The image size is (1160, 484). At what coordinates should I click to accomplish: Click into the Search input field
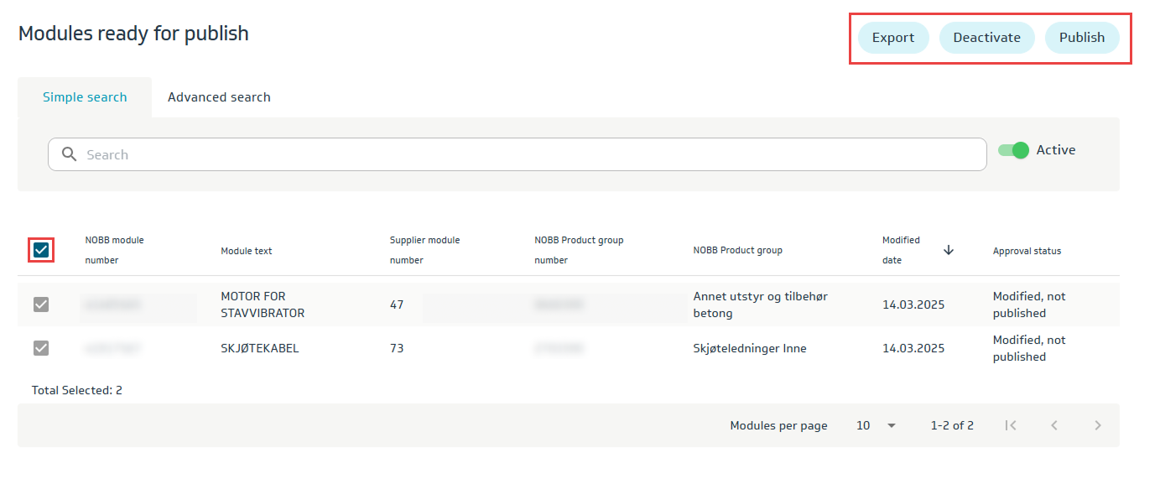[x=528, y=154]
